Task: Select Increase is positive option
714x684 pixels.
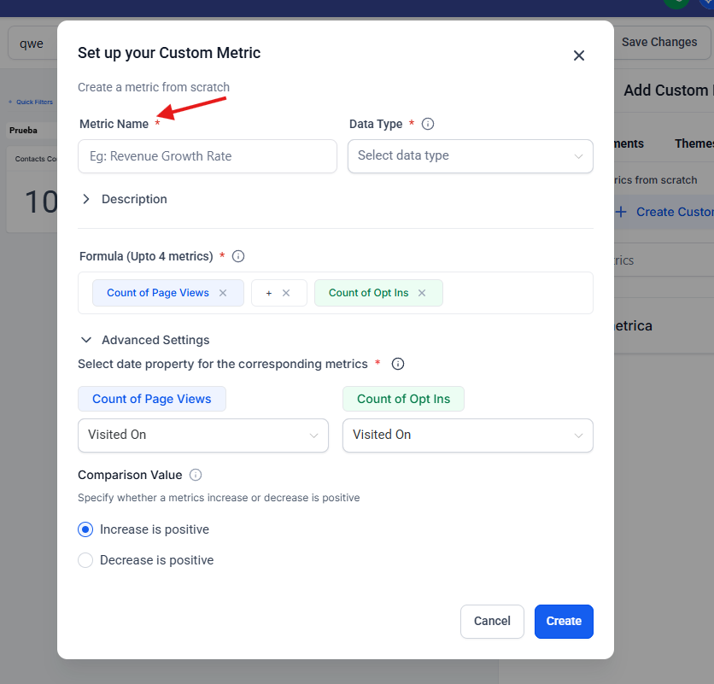Action: tap(85, 529)
